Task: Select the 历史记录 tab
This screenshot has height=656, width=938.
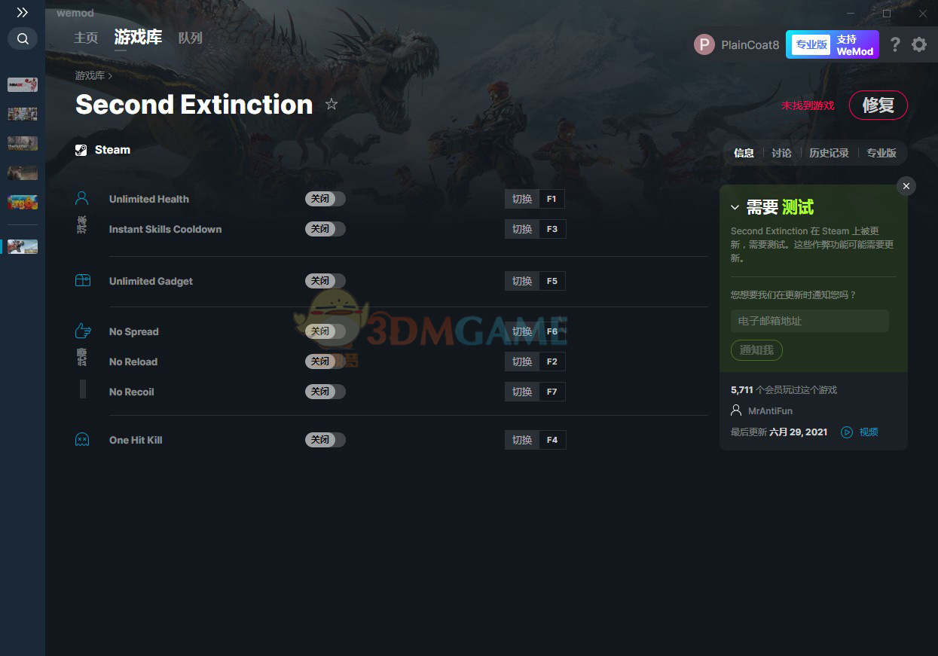Action: (x=829, y=153)
